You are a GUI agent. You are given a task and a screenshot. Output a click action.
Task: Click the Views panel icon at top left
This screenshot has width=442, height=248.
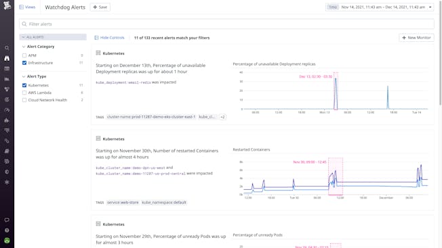tap(22, 7)
